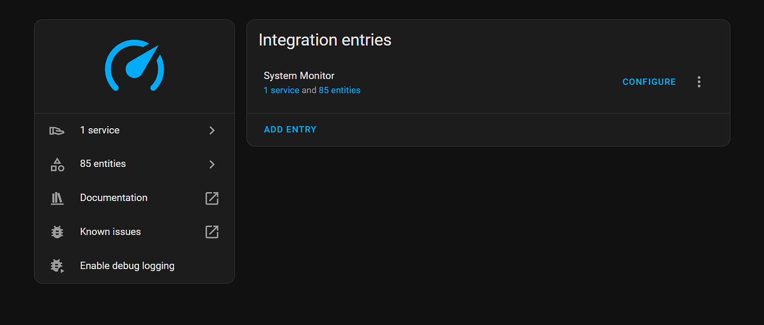The image size is (764, 325).
Task: Click the service device icon in sidebar
Action: [57, 130]
